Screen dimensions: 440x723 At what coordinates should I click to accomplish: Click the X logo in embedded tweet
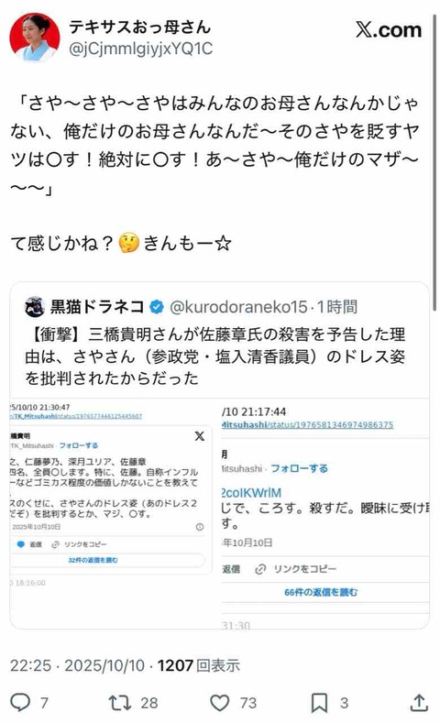[x=200, y=436]
